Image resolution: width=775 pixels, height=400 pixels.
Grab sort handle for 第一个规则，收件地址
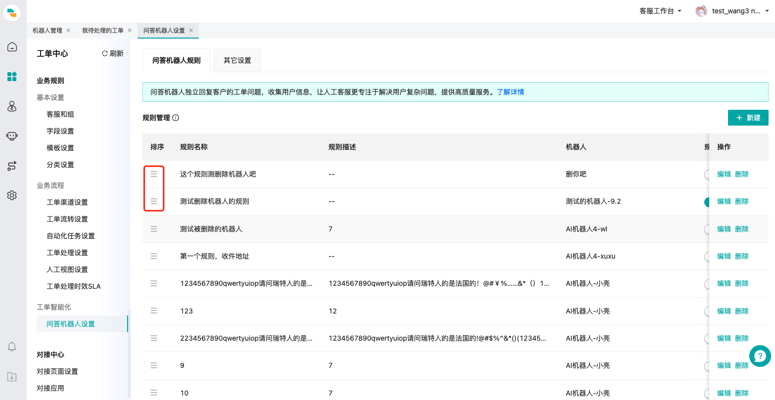pos(154,256)
